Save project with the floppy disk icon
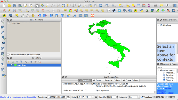The height and width of the screenshot is (100, 178). coord(14,5)
